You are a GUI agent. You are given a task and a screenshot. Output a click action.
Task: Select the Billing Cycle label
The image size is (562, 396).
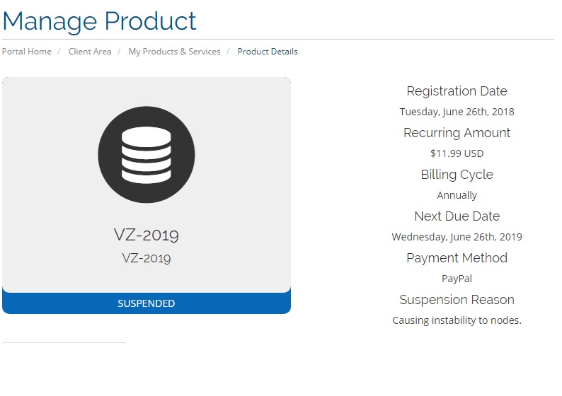(x=457, y=175)
